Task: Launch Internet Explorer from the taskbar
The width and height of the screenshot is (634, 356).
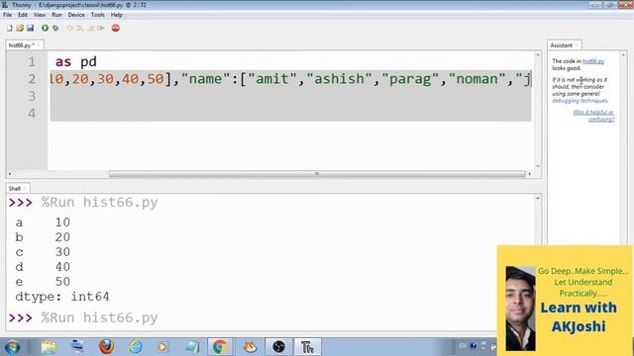Action: (x=135, y=347)
